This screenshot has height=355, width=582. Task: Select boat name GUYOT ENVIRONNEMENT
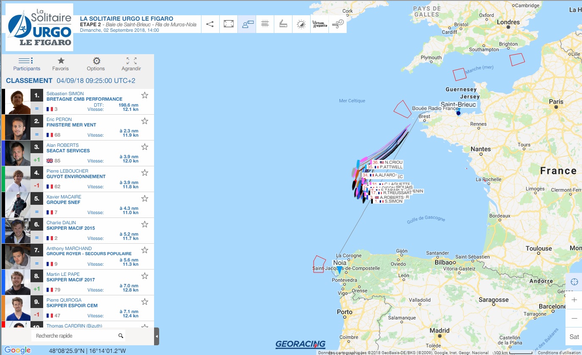coord(76,176)
